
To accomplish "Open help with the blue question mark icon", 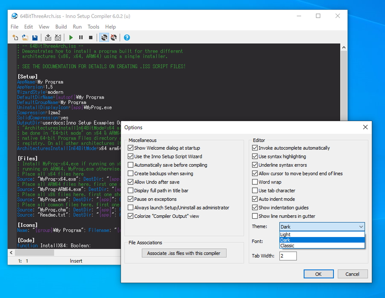I will point(127,38).
